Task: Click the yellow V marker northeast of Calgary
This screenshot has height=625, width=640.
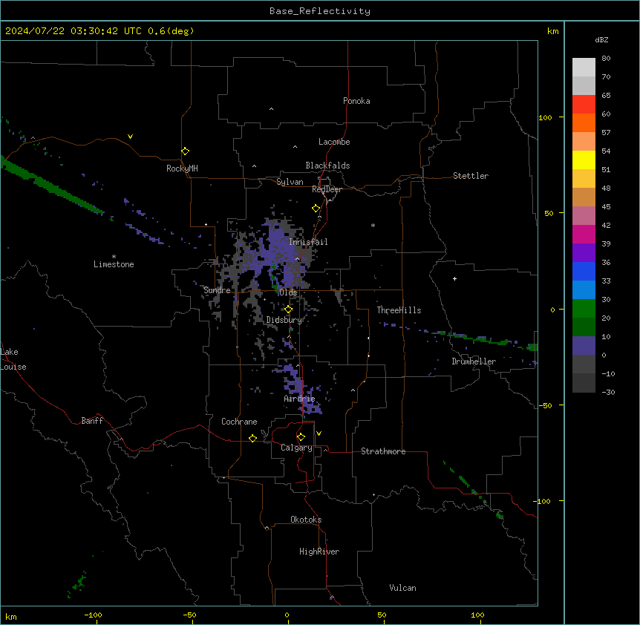Action: (319, 433)
